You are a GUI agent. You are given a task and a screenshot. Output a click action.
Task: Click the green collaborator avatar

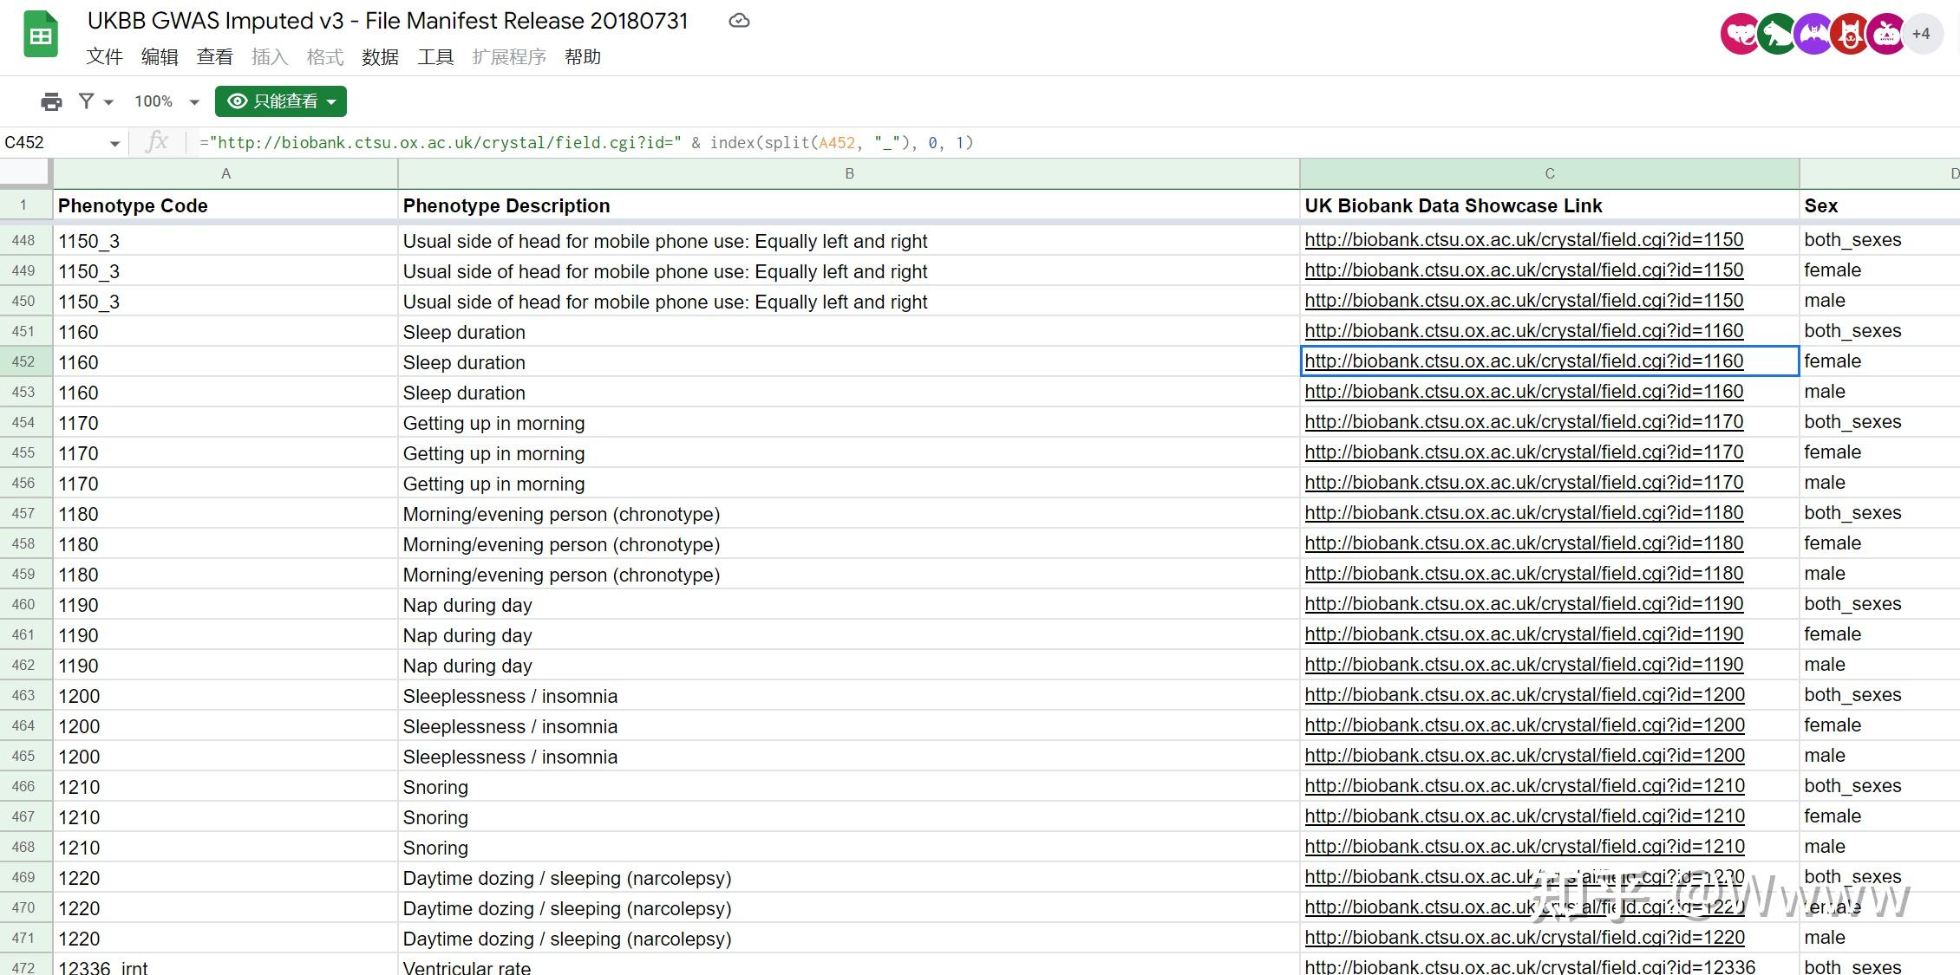(x=1776, y=35)
